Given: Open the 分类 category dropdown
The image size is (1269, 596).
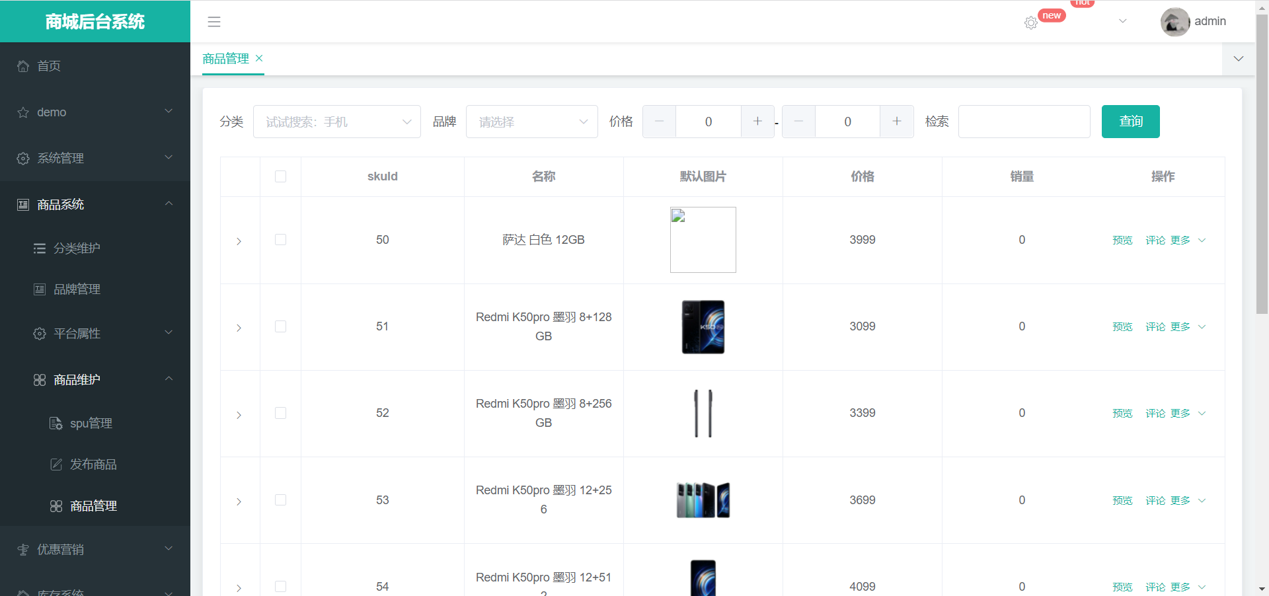Looking at the screenshot, I should coord(337,122).
